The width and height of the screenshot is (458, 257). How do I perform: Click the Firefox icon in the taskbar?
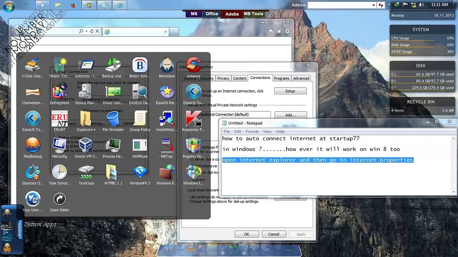(73, 5)
